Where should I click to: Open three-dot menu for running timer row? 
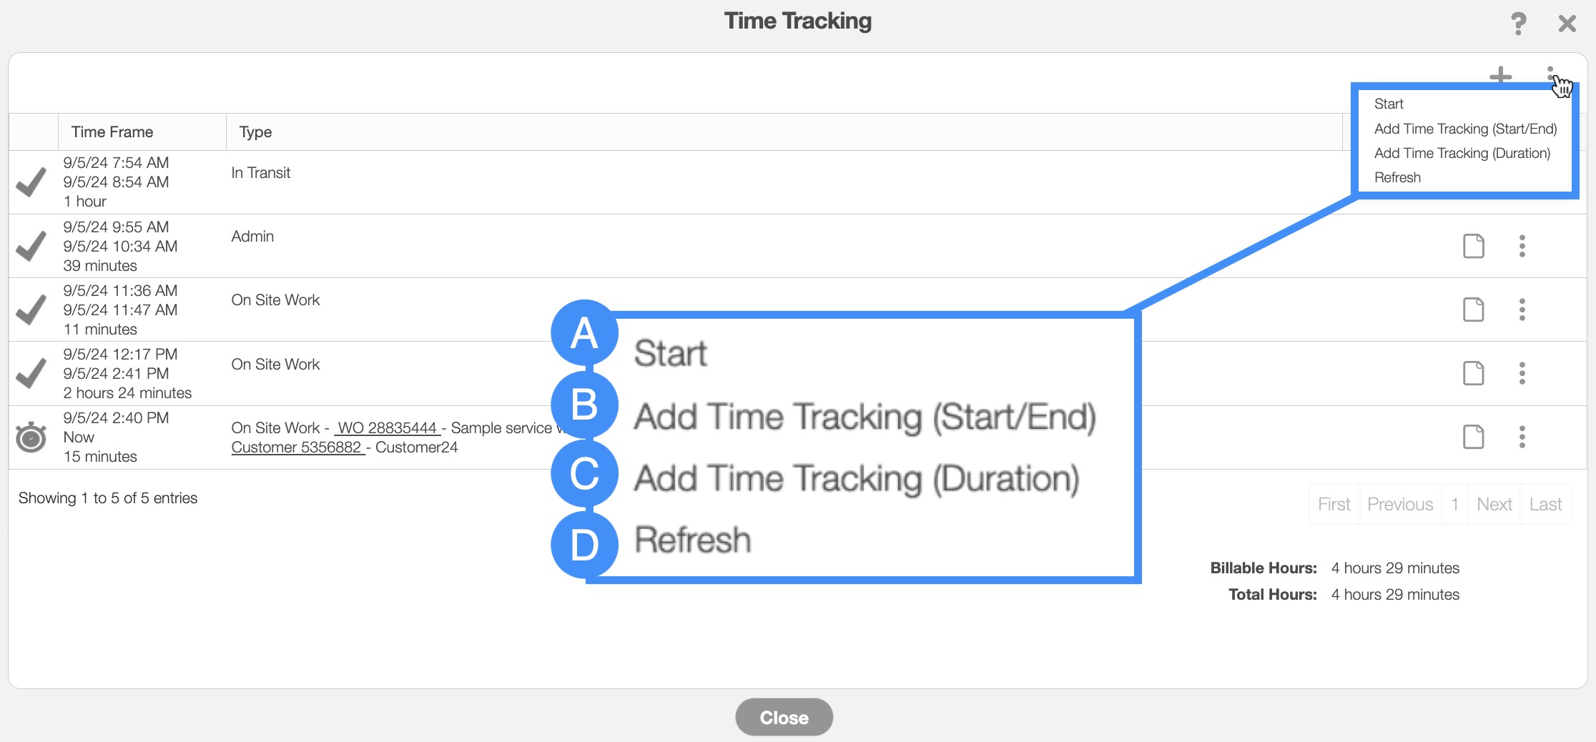coord(1522,437)
